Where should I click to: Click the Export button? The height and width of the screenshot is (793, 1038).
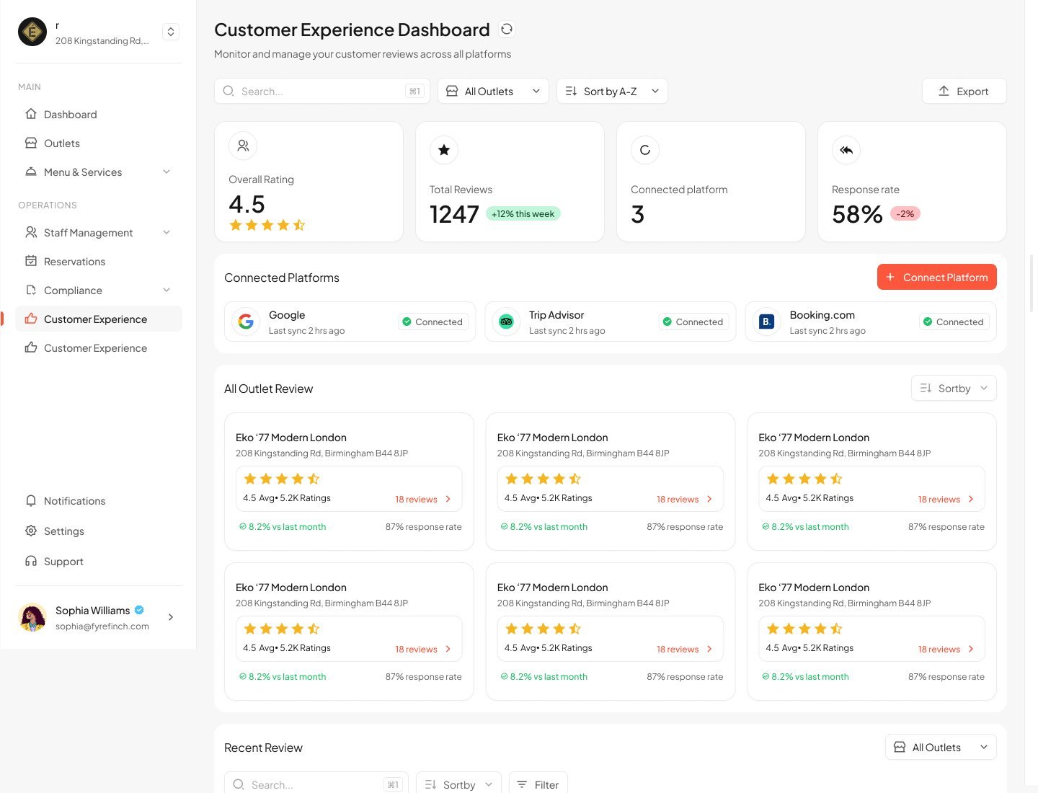coord(964,91)
